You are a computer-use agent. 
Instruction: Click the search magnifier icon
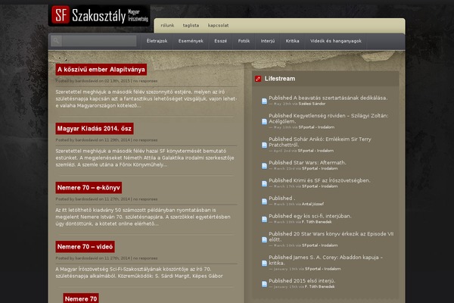tap(57, 41)
